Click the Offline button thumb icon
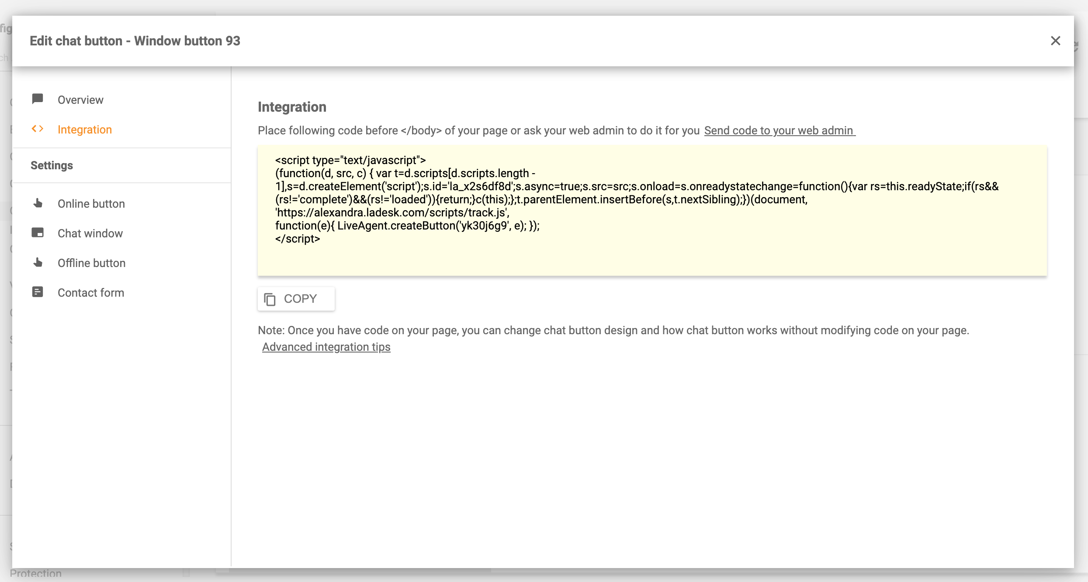Viewport: 1088px width, 582px height. pyautogui.click(x=38, y=262)
